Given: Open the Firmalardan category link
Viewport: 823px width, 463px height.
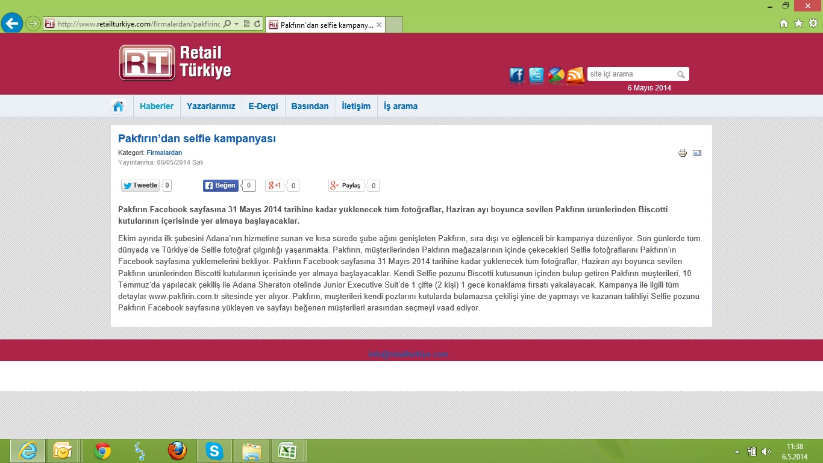Looking at the screenshot, I should point(164,153).
